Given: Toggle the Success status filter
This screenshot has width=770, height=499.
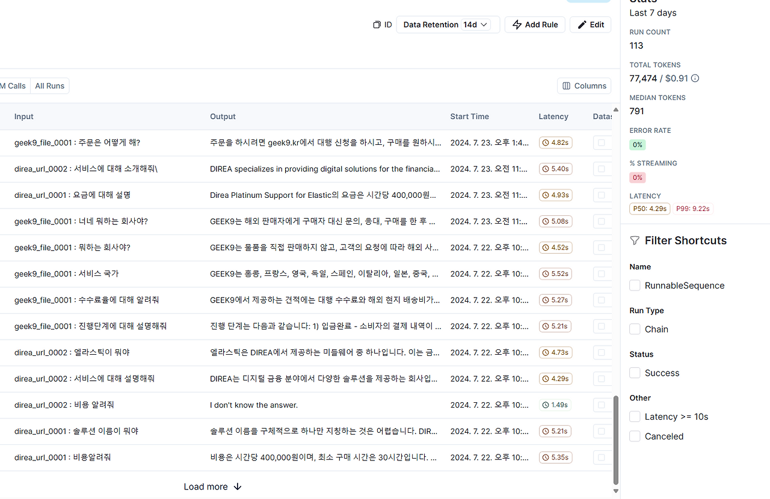Looking at the screenshot, I should (x=635, y=373).
